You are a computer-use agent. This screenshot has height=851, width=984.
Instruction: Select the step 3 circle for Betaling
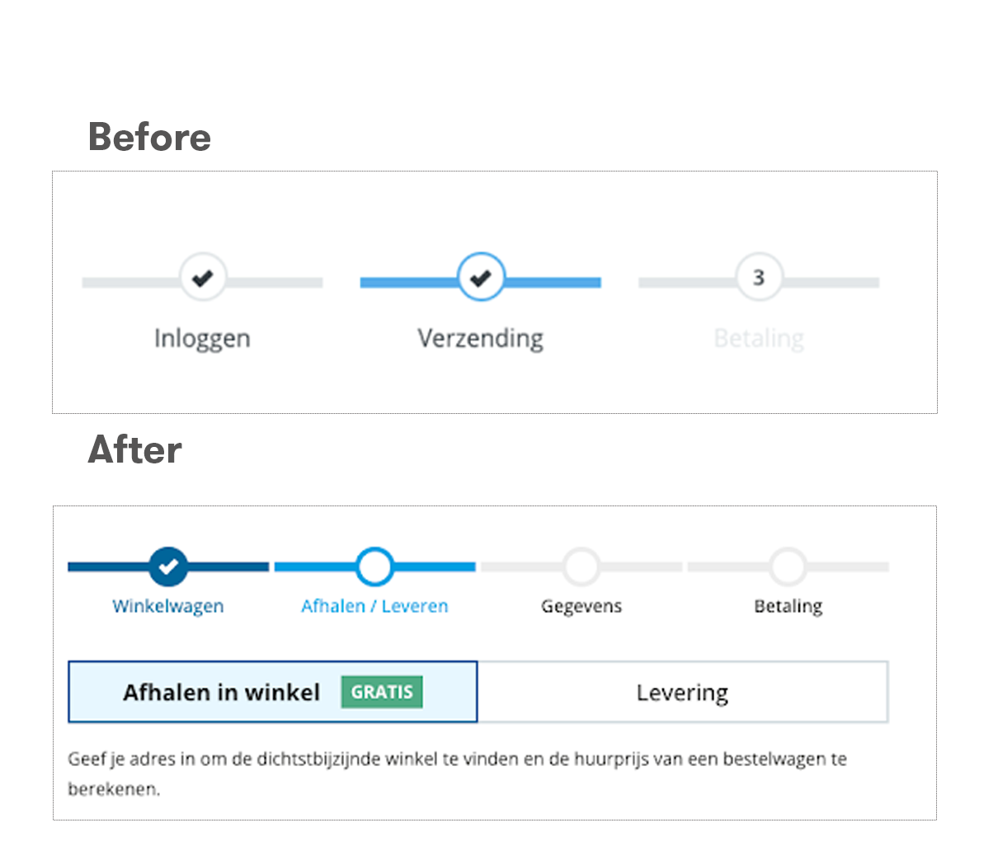click(759, 277)
